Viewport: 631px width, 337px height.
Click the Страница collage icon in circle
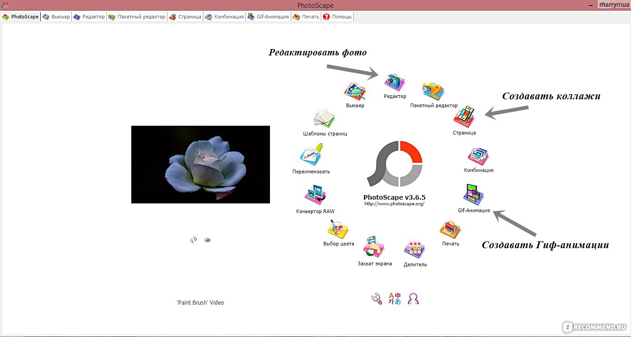[x=464, y=117]
